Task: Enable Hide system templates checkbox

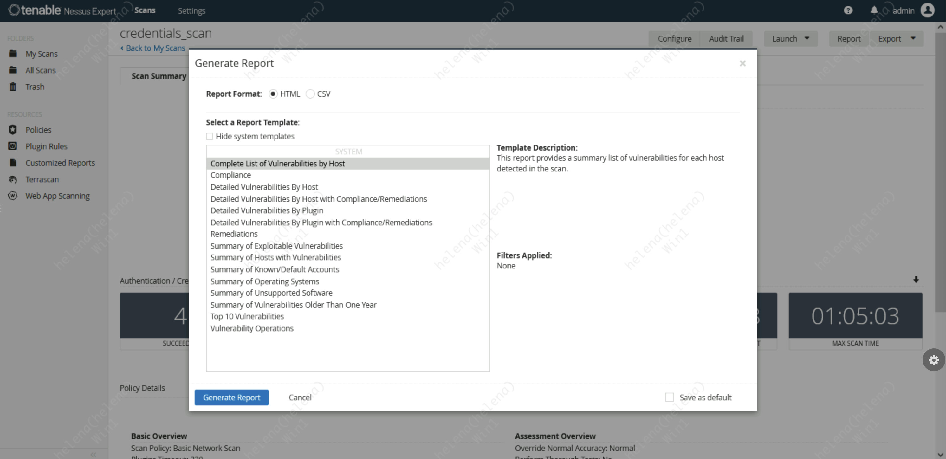Action: [x=210, y=136]
